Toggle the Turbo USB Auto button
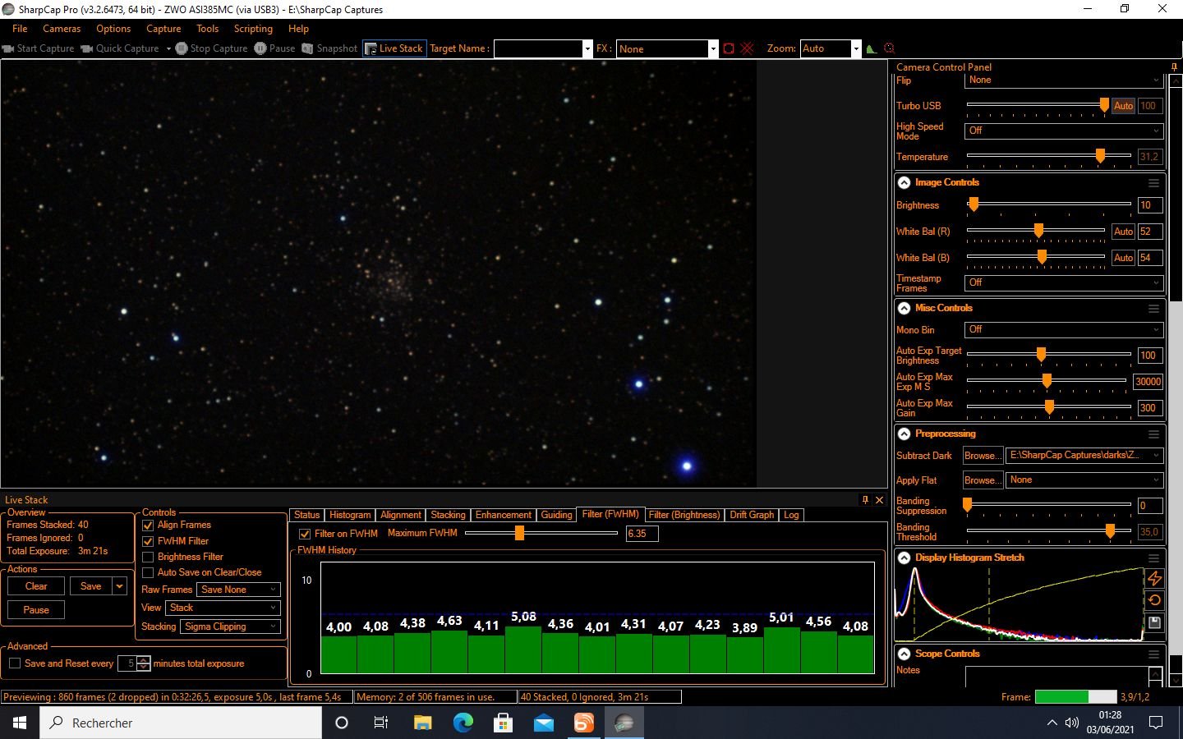 [x=1123, y=106]
